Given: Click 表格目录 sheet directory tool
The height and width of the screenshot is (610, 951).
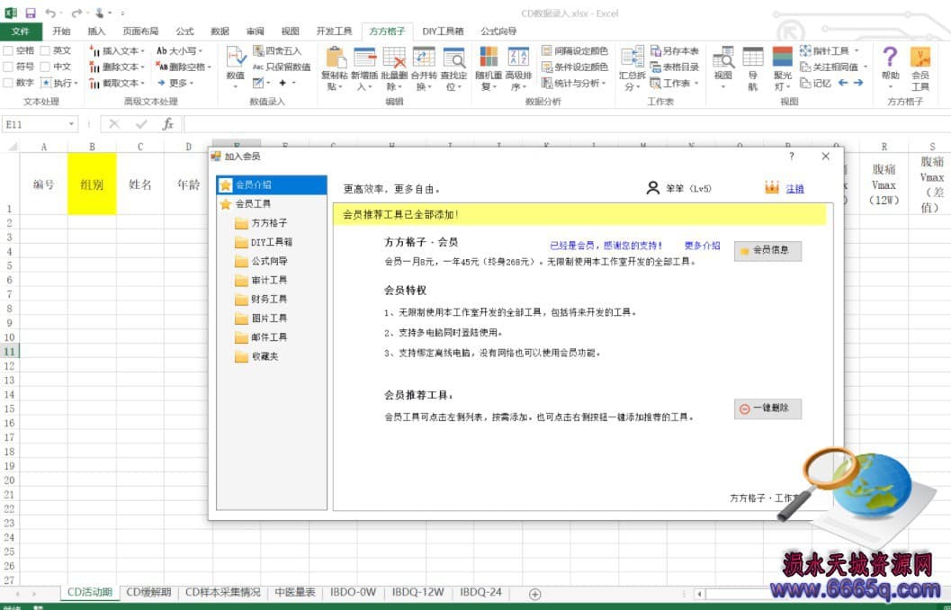Looking at the screenshot, I should [675, 67].
